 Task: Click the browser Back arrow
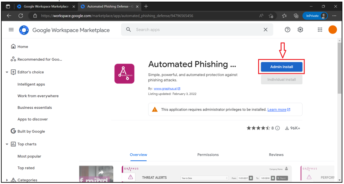[9, 16]
